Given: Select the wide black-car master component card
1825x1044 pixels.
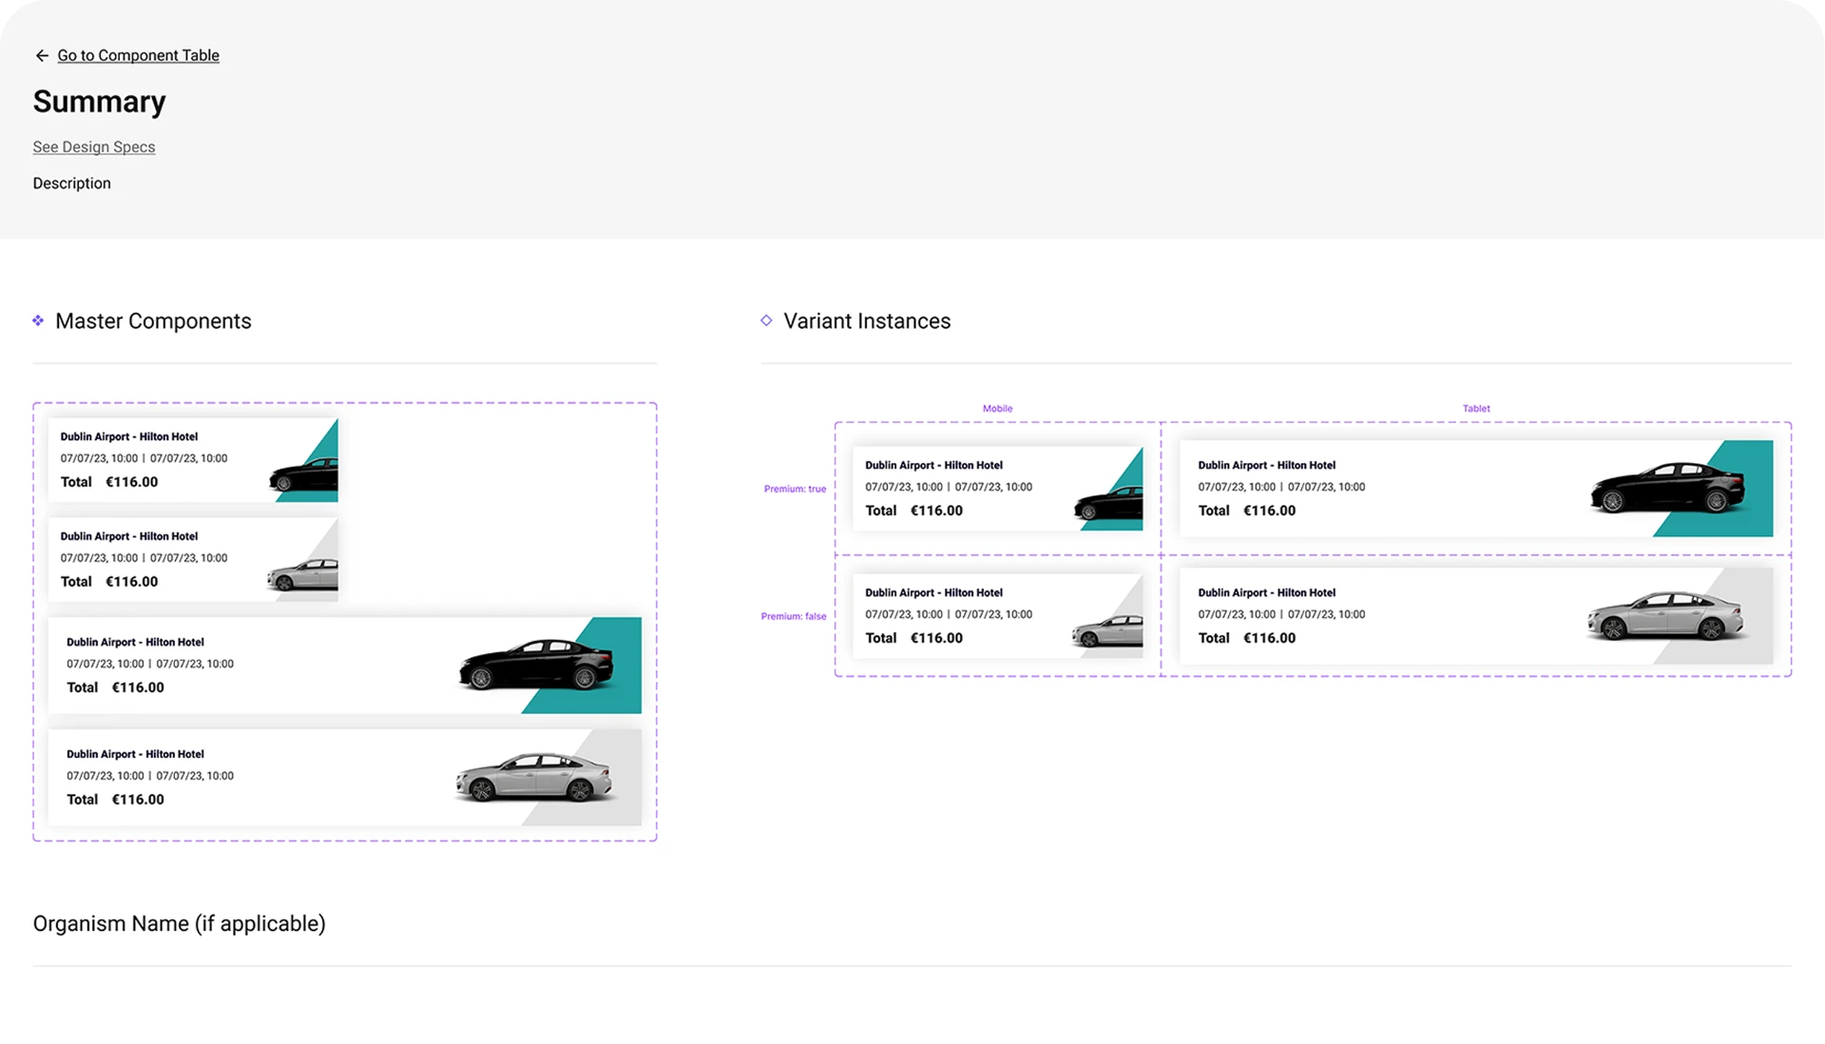Looking at the screenshot, I should pyautogui.click(x=345, y=666).
